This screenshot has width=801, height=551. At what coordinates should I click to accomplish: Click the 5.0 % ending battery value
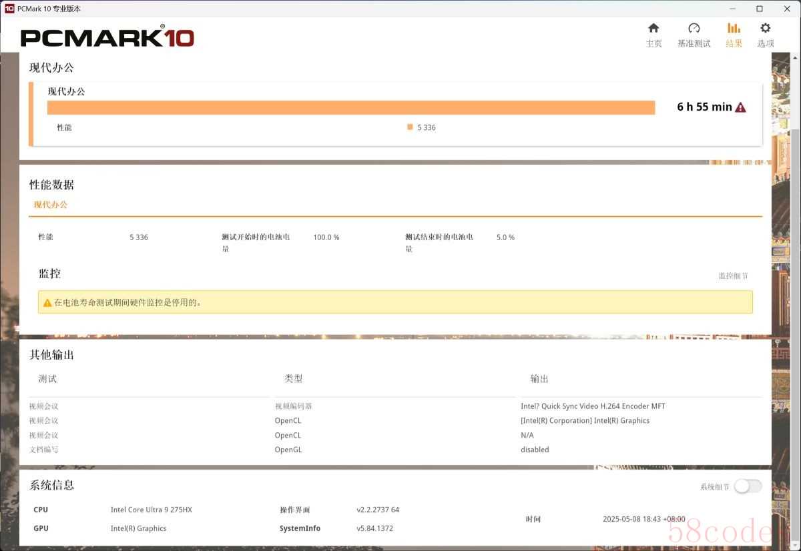pyautogui.click(x=505, y=237)
